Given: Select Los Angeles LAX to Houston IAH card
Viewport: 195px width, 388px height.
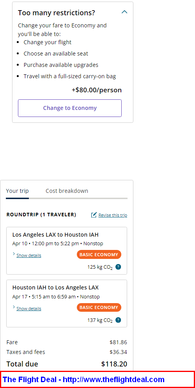Looking at the screenshot, I should click(x=67, y=251).
